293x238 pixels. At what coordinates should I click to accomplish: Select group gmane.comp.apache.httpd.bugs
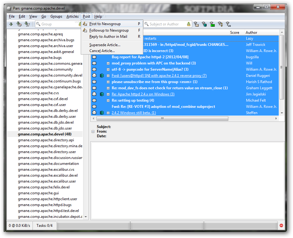[x=45, y=205]
